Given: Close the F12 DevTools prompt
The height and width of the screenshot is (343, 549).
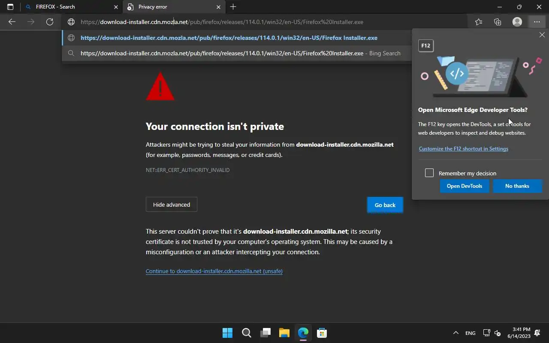Looking at the screenshot, I should point(542,35).
